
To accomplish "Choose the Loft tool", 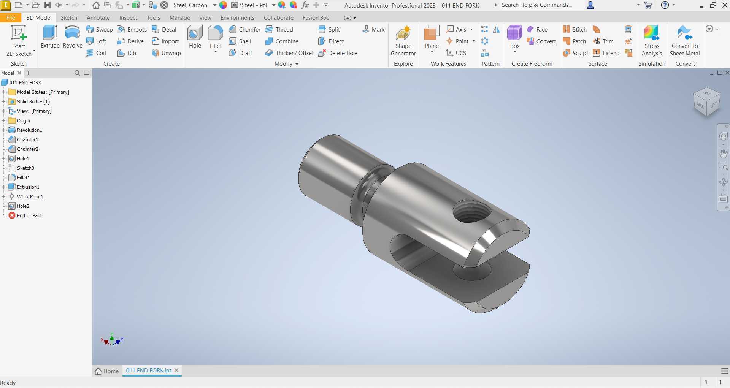I will (96, 41).
